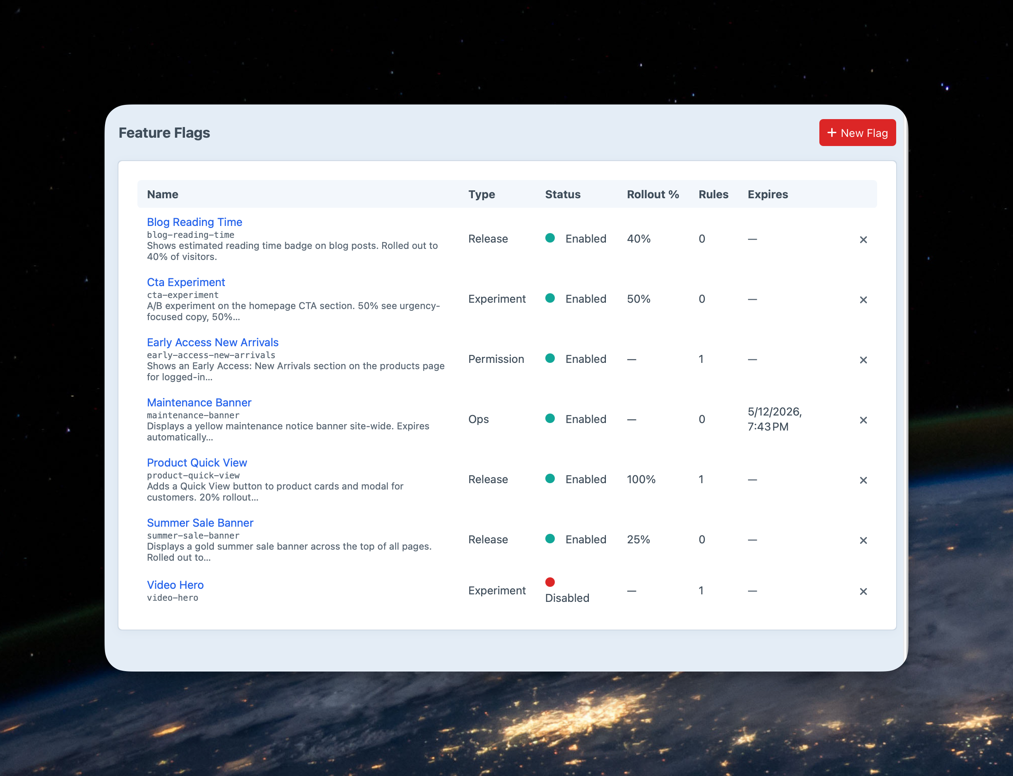The width and height of the screenshot is (1013, 776).
Task: Remove the Video Hero flag
Action: pyautogui.click(x=863, y=591)
